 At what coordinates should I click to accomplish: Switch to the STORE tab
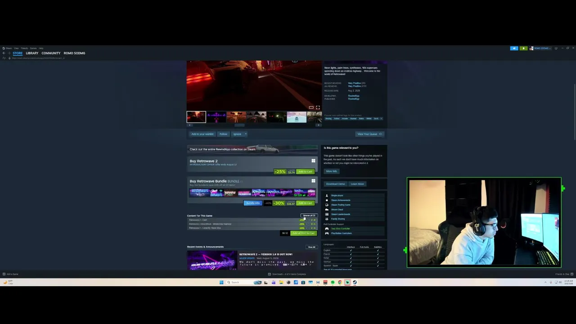pos(18,53)
